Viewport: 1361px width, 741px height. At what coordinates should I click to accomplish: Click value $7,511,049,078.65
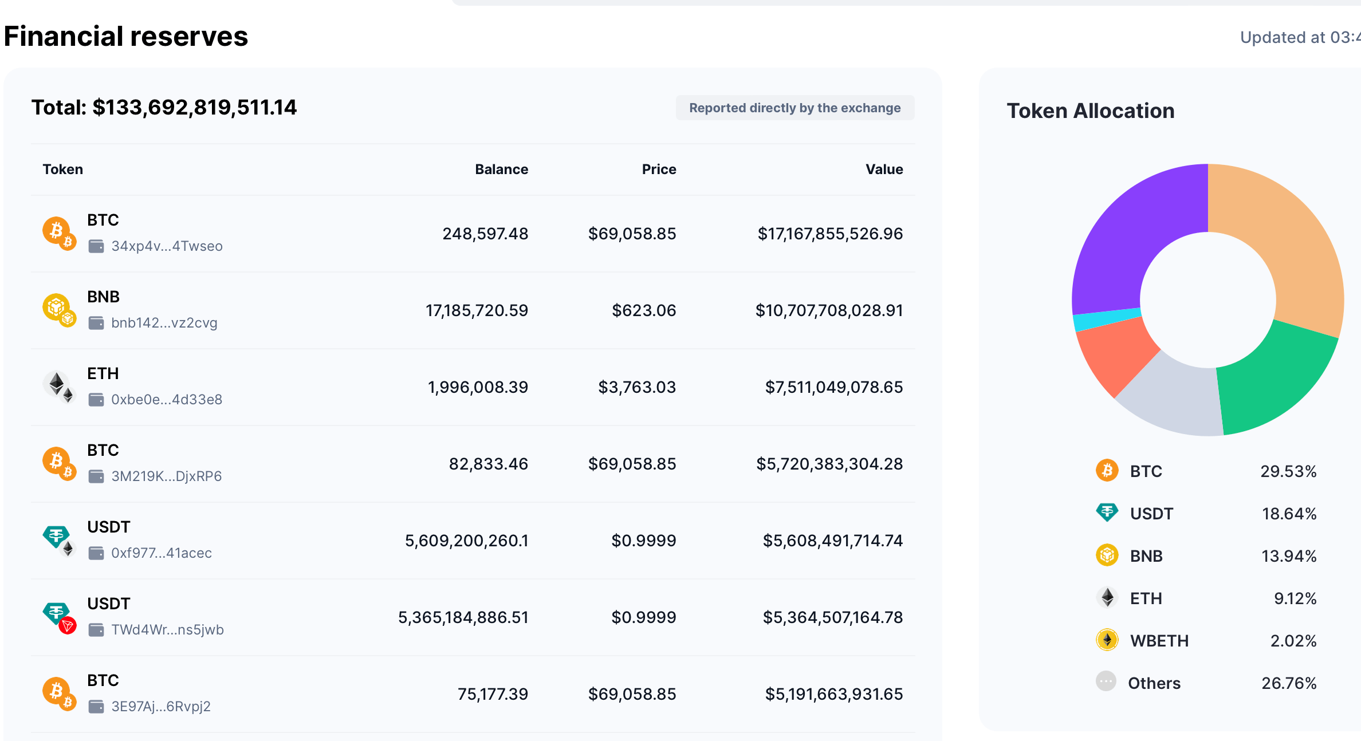click(835, 387)
